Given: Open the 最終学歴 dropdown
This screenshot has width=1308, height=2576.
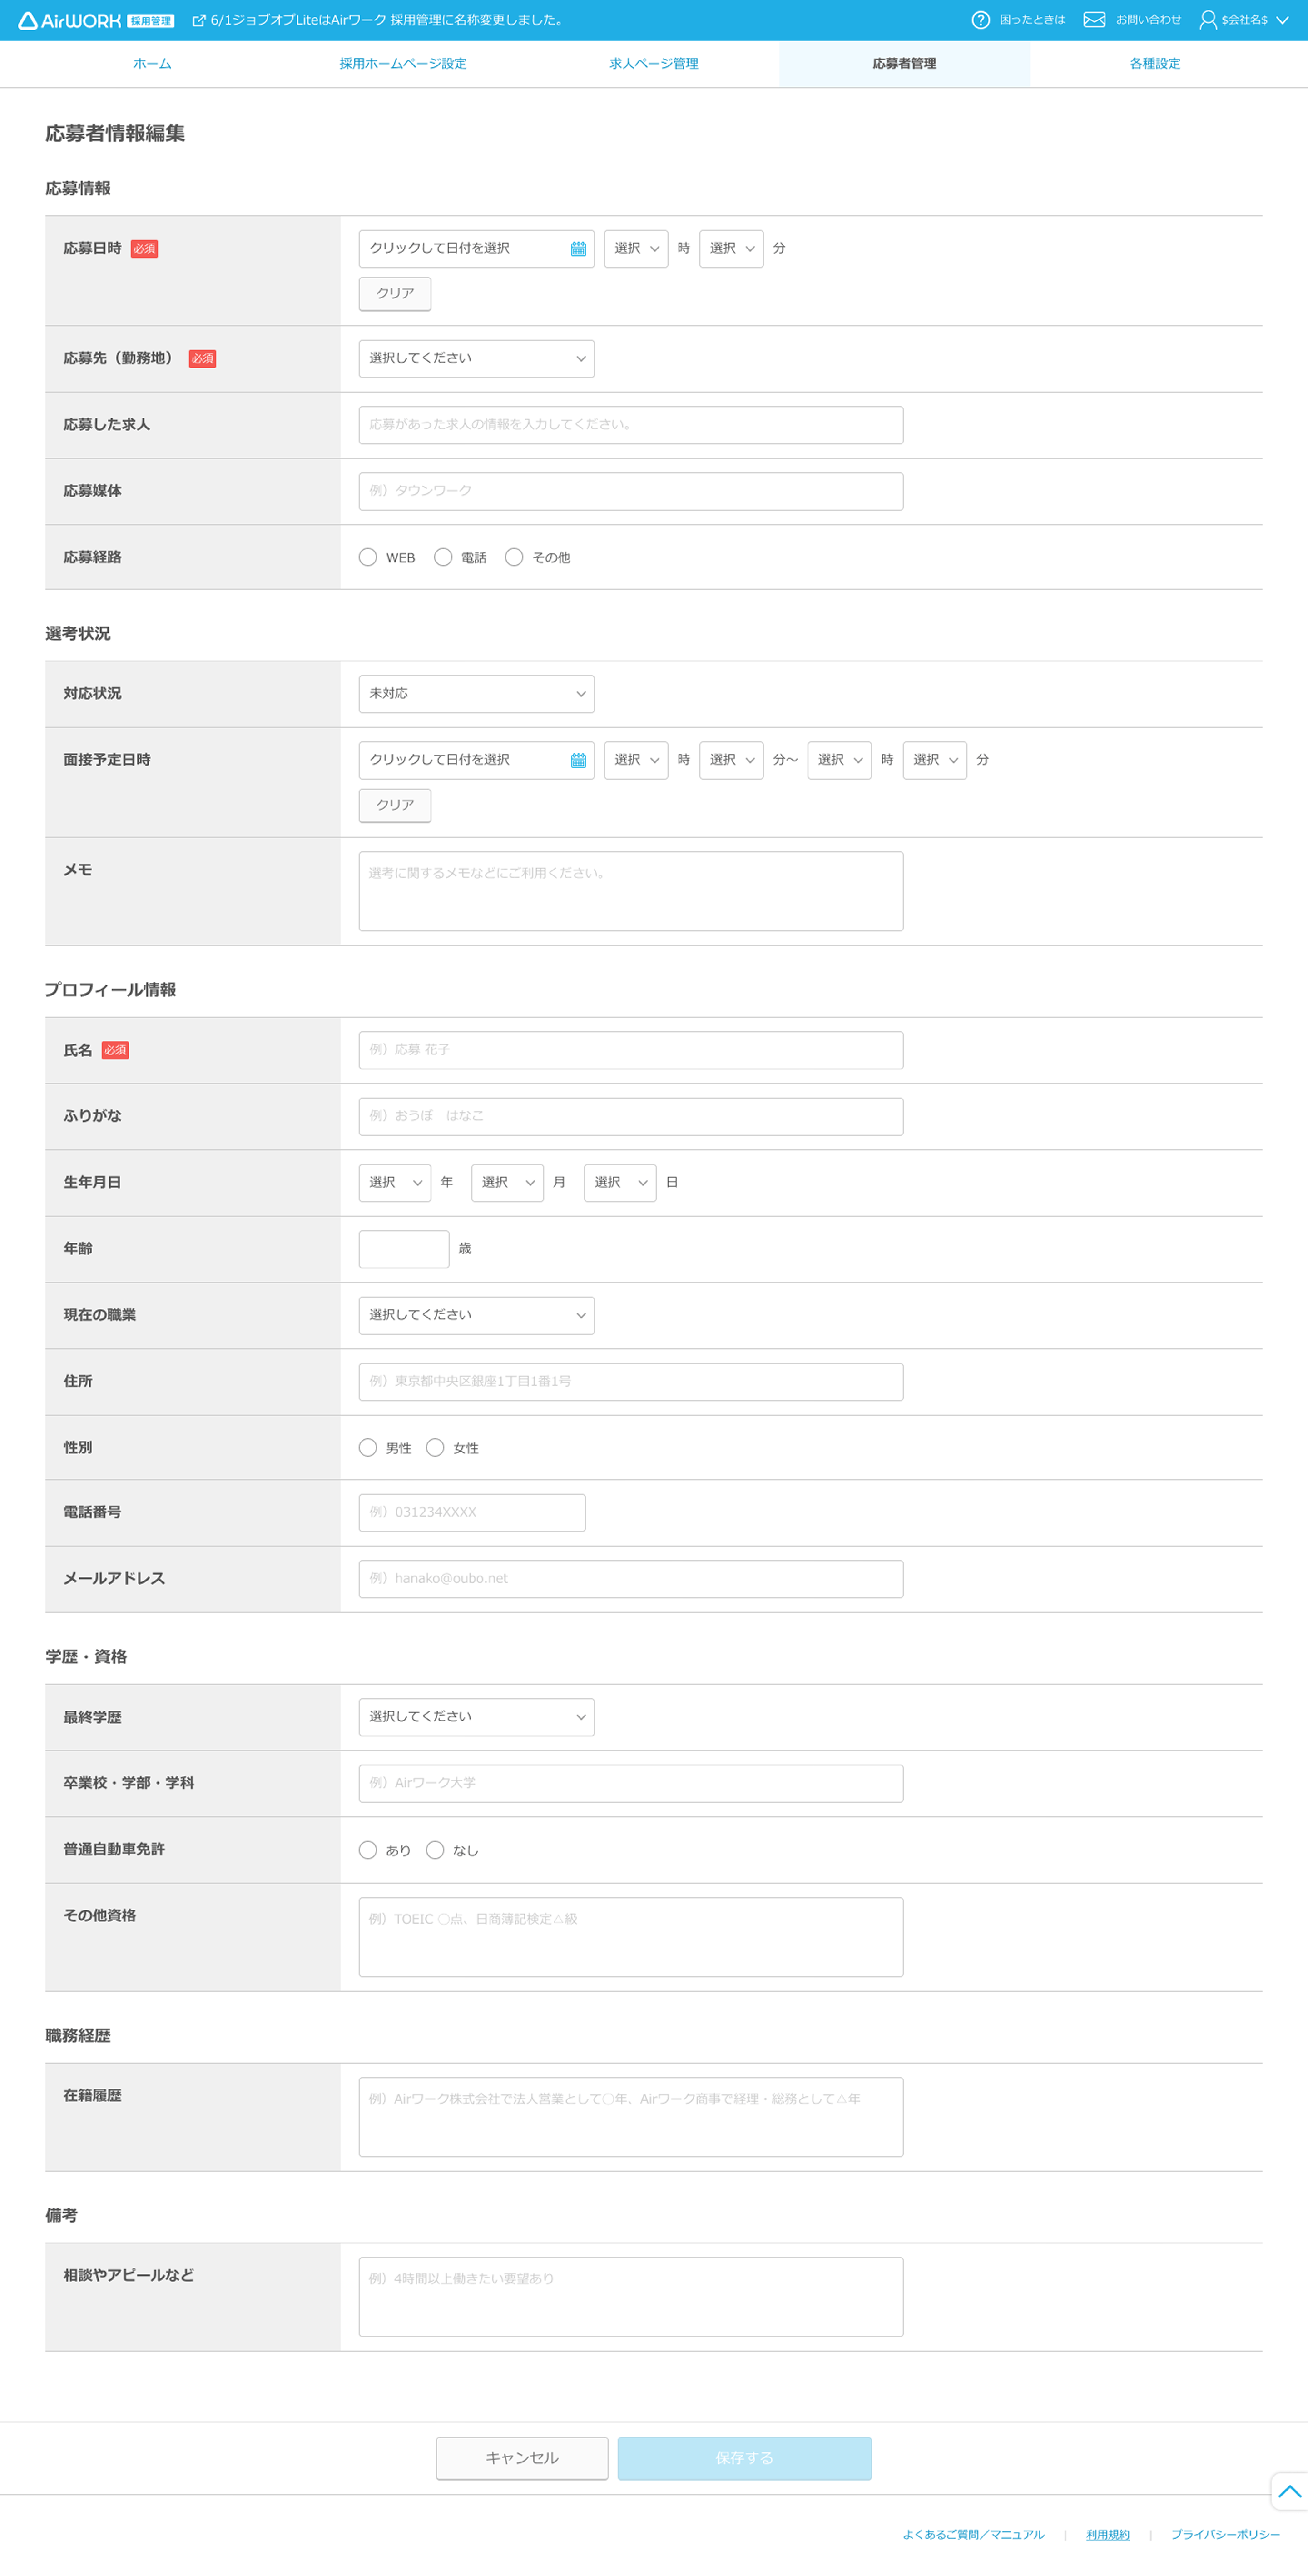Looking at the screenshot, I should coord(476,1717).
